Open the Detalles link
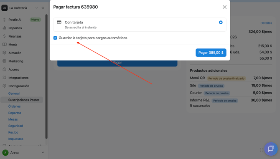Viewport: 280px width, 159px height. click(266, 23)
